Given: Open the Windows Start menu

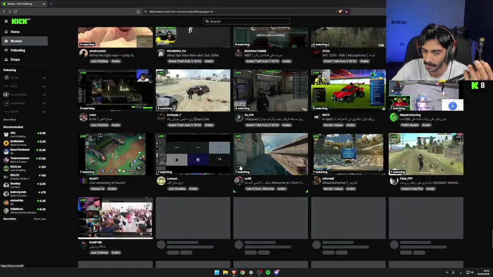Looking at the screenshot, I should (x=217, y=272).
